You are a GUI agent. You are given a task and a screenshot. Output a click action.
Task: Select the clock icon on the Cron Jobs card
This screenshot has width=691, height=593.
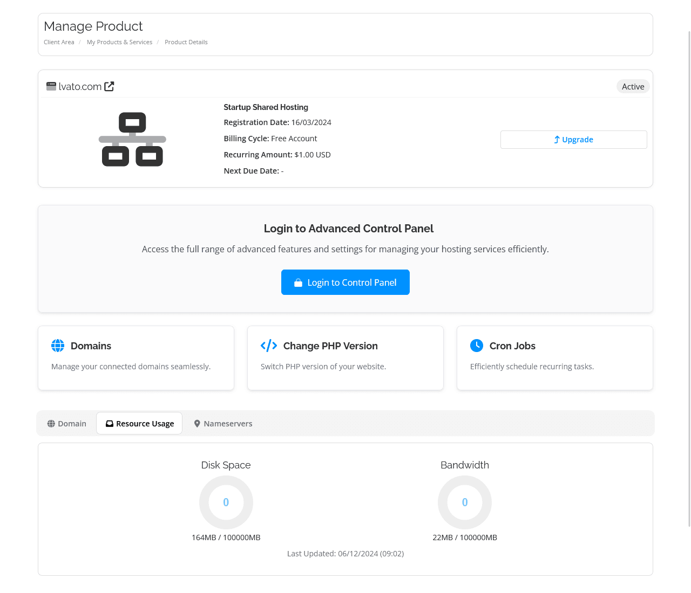pos(477,346)
